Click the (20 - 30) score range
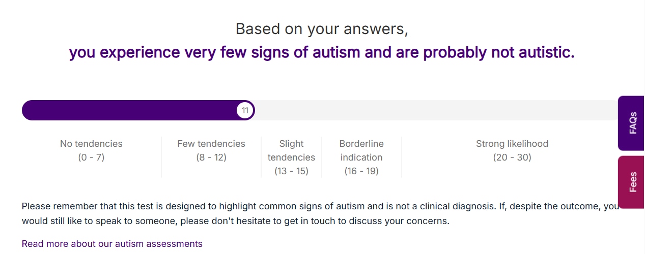 click(x=512, y=157)
